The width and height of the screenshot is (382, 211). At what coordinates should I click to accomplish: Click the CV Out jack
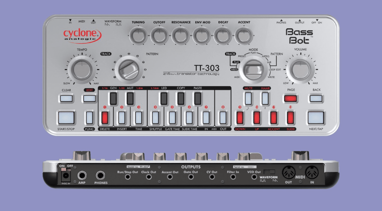click(x=212, y=177)
